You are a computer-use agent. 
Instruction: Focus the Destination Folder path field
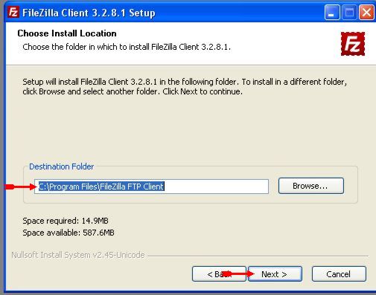pos(151,187)
